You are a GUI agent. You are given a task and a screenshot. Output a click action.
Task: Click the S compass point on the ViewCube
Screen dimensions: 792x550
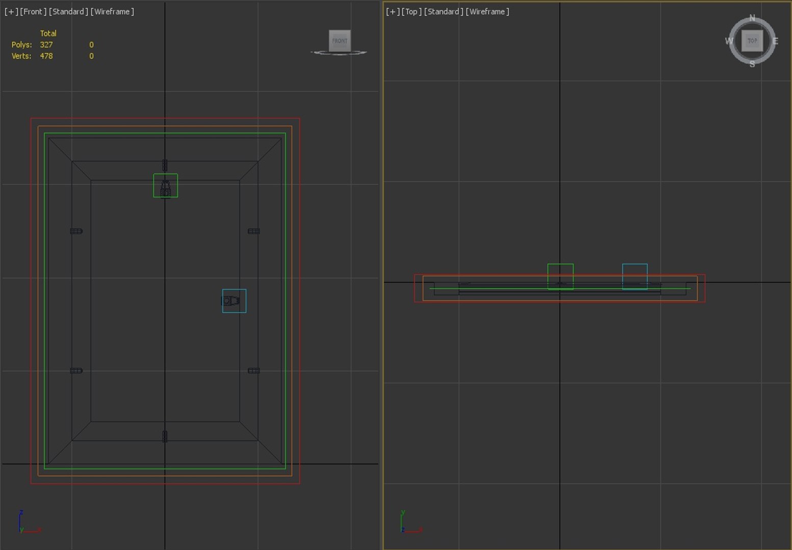click(752, 64)
